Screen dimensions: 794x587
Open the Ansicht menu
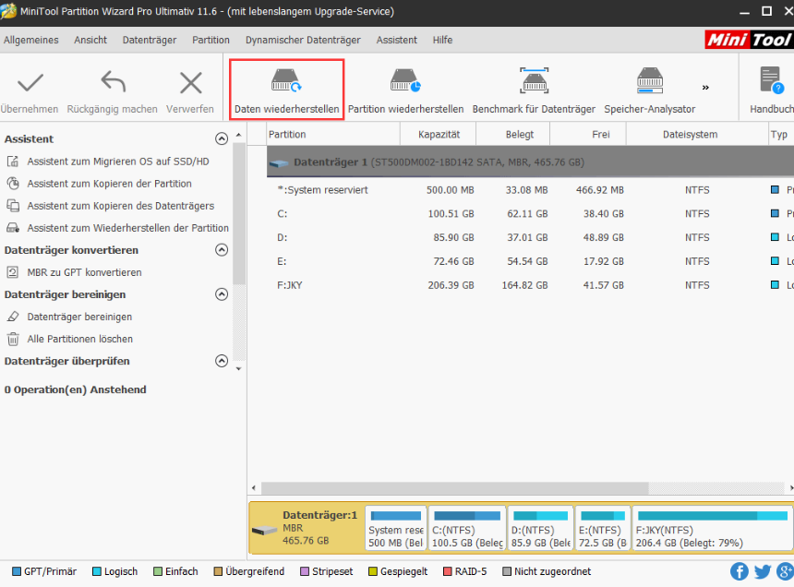[90, 40]
